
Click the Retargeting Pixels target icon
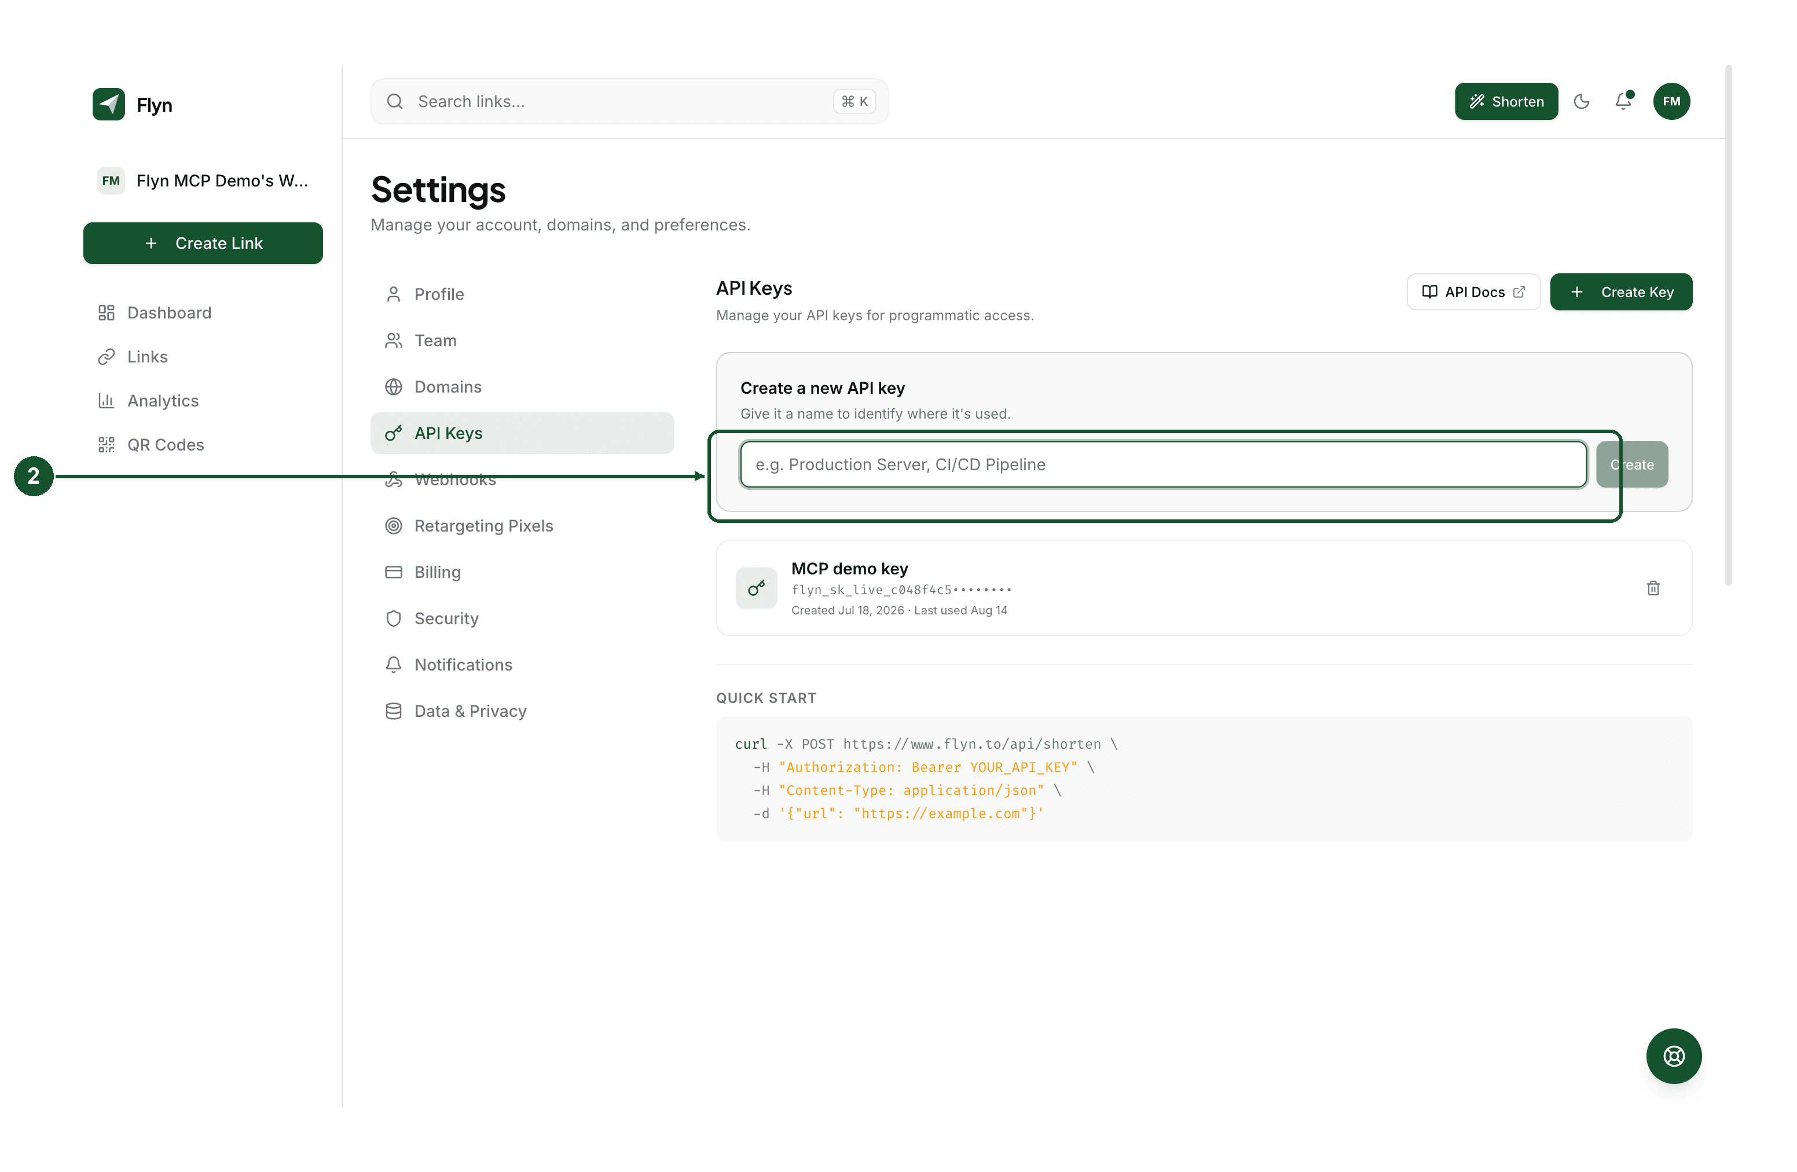click(x=393, y=526)
